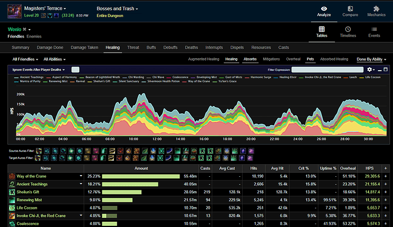Switch to the Events list icon
The width and height of the screenshot is (393, 227).
[374, 30]
